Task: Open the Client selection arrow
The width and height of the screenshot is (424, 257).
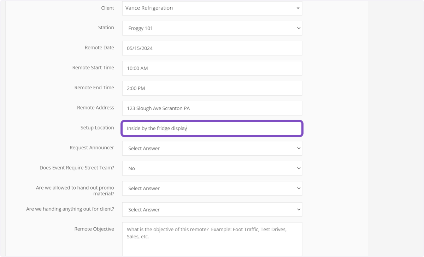Action: pos(299,8)
